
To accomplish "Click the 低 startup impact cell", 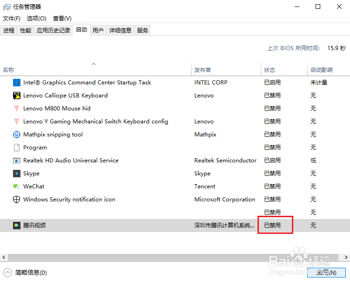I will point(313,161).
